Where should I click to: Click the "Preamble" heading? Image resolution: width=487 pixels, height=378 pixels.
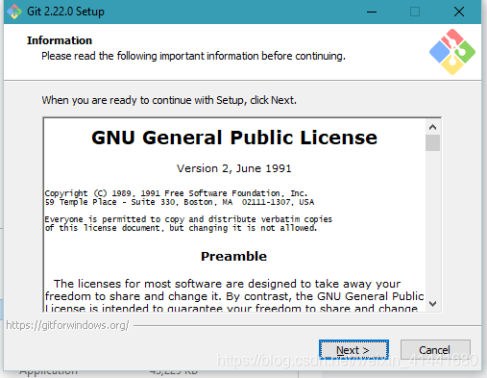233,256
